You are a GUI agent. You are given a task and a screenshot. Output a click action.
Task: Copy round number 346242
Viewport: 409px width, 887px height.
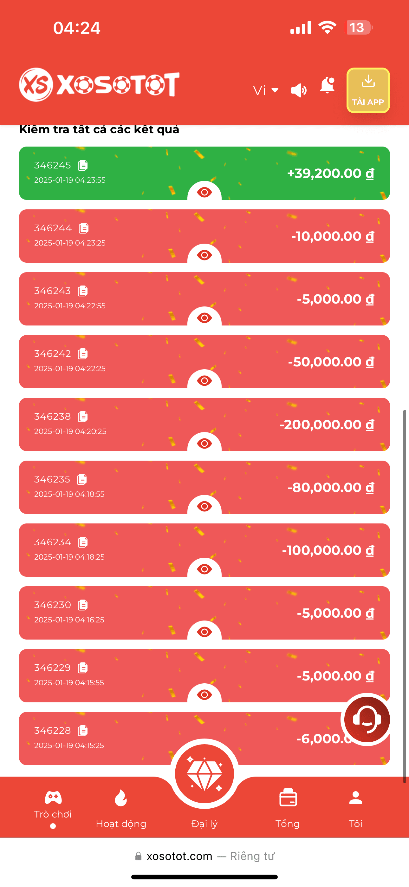tap(83, 354)
